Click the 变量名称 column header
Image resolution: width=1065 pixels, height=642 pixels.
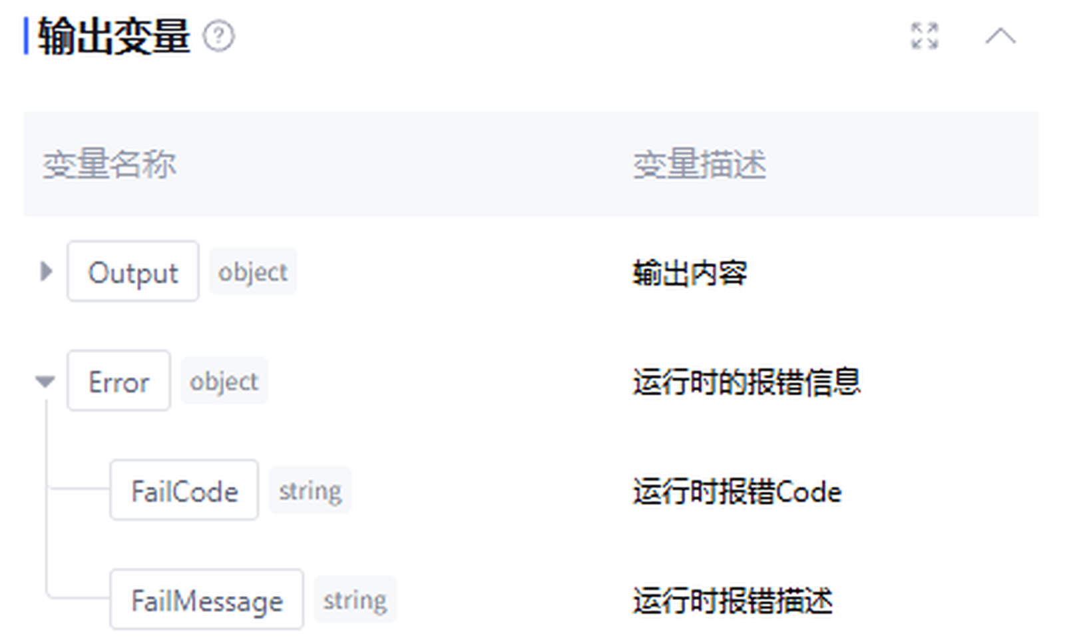(x=110, y=164)
